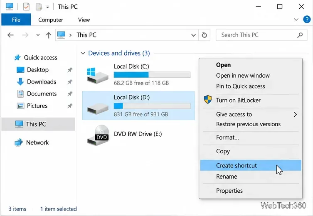This screenshot has width=313, height=216.
Task: Click This PC in the address bar
Action: click(86, 35)
